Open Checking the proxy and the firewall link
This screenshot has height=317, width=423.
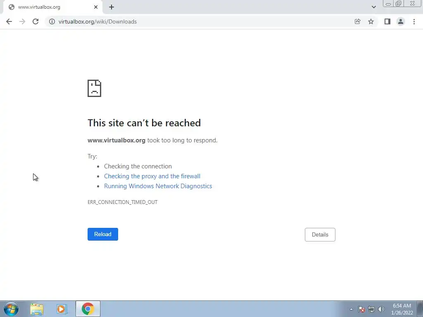click(152, 176)
